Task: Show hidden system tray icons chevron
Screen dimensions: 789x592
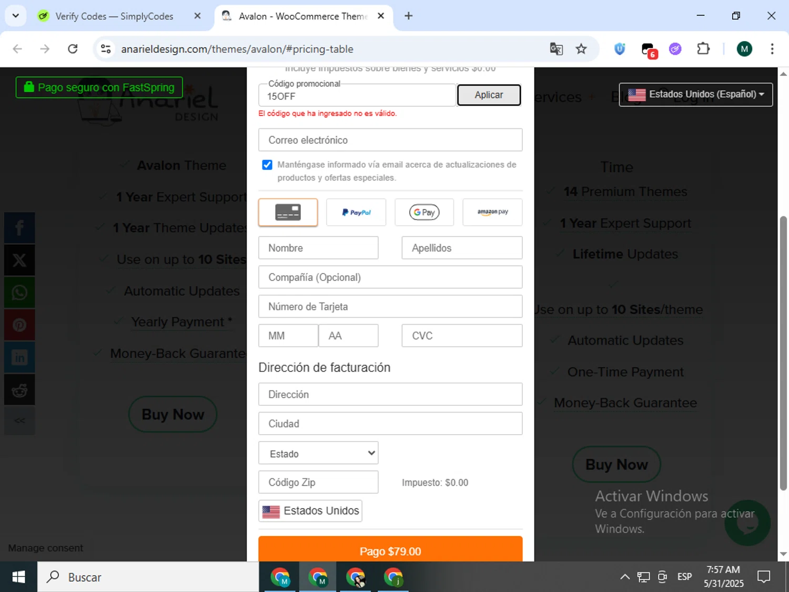Action: coord(625,577)
